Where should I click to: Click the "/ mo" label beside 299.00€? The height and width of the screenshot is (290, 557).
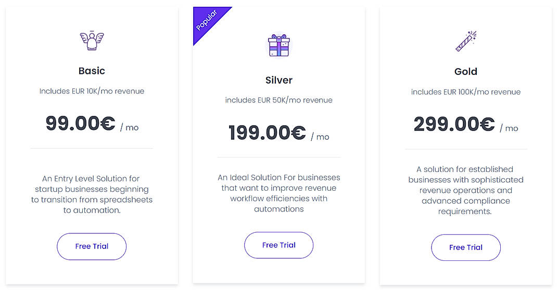509,128
